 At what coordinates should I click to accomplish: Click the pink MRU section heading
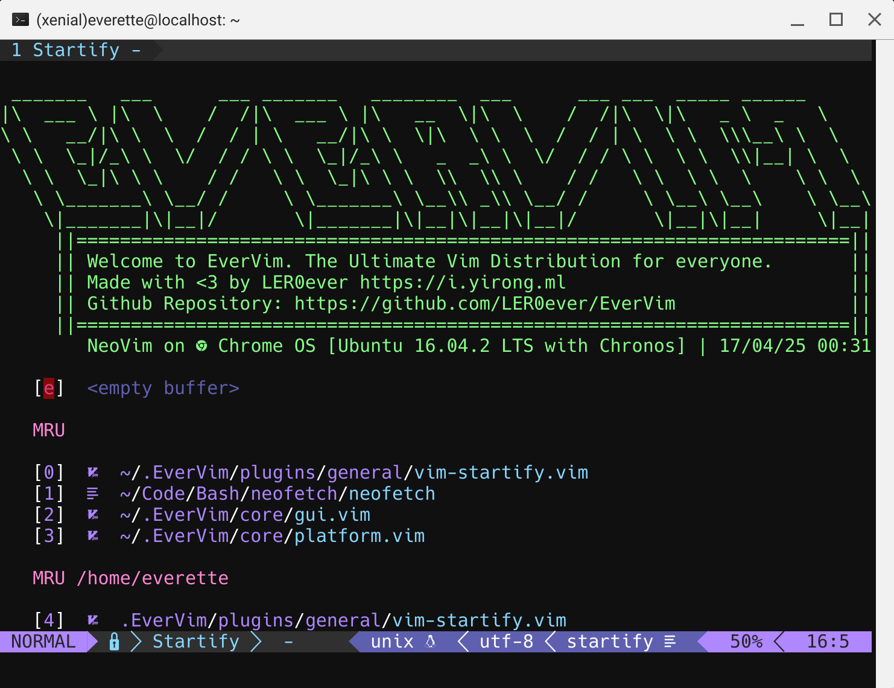[49, 430]
